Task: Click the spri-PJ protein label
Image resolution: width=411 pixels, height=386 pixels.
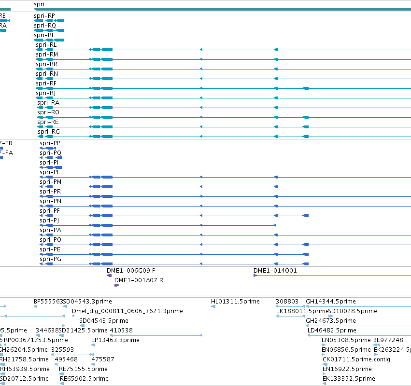Action: click(x=49, y=221)
